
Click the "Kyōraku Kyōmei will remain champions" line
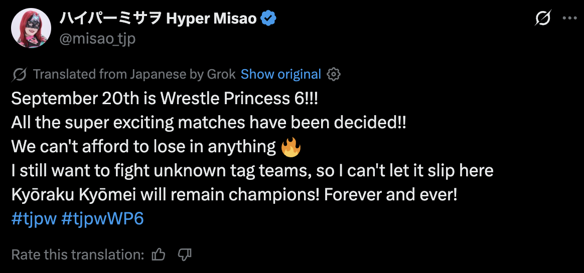[x=234, y=195]
